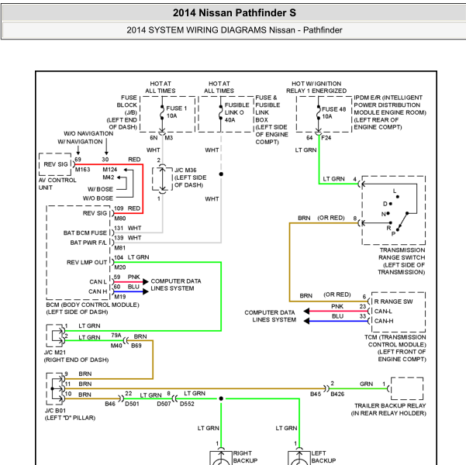Click the 'RIGHT BACKUP' lamp label
The width and height of the screenshot is (466, 465).
245,456
